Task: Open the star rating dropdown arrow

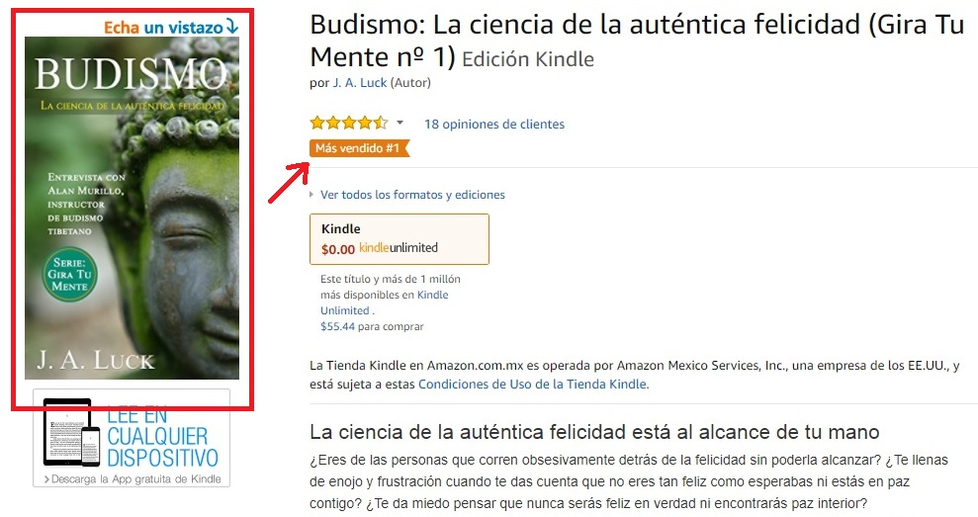Action: point(400,123)
